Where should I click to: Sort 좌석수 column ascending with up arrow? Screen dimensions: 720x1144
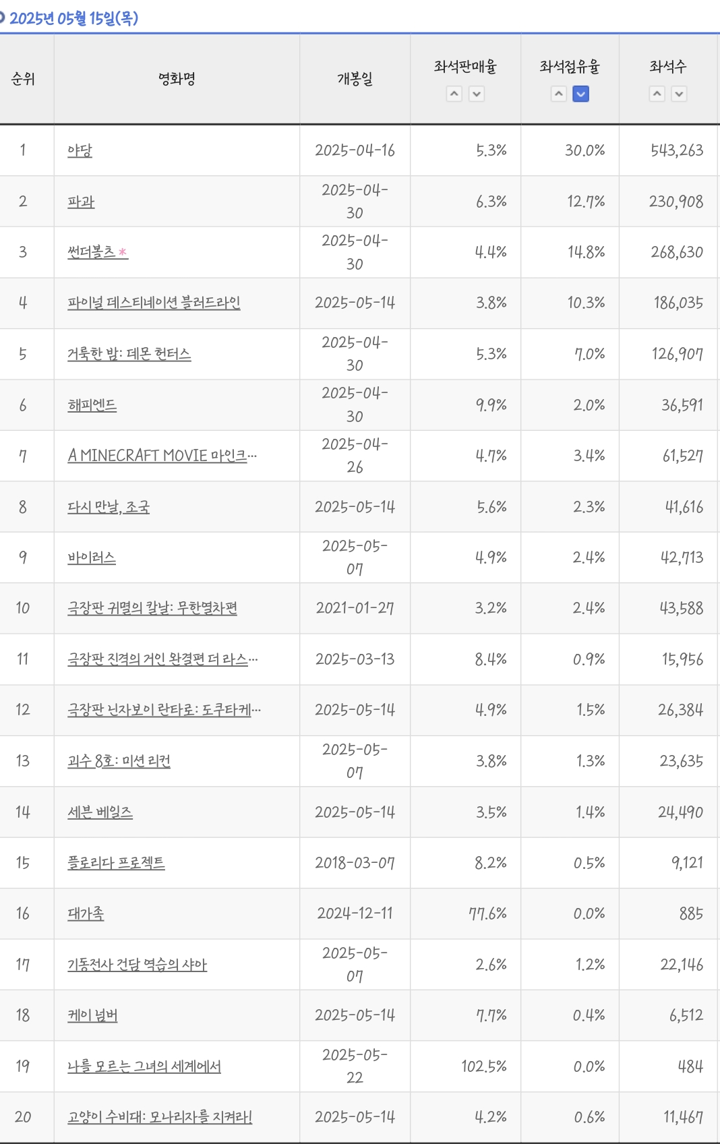[x=657, y=94]
